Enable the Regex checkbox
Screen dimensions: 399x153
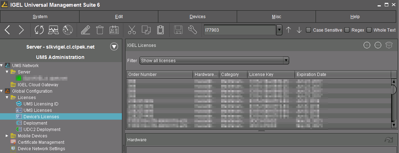347,30
